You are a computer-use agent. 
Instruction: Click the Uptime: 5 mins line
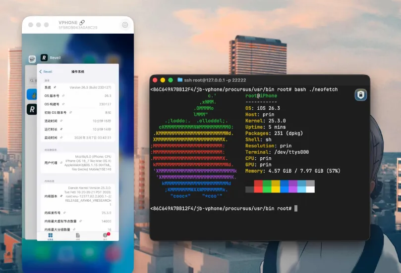pyautogui.click(x=266, y=127)
